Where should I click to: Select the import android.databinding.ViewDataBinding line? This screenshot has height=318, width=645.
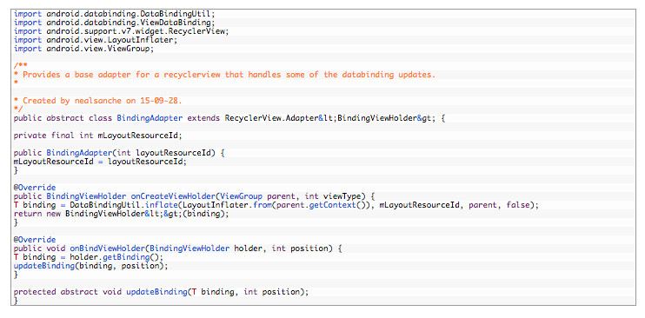115,23
